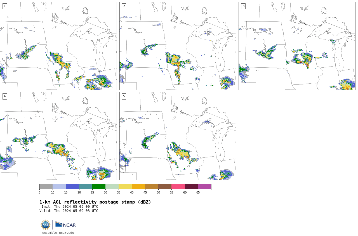Click the panel number label 2

[124, 6]
